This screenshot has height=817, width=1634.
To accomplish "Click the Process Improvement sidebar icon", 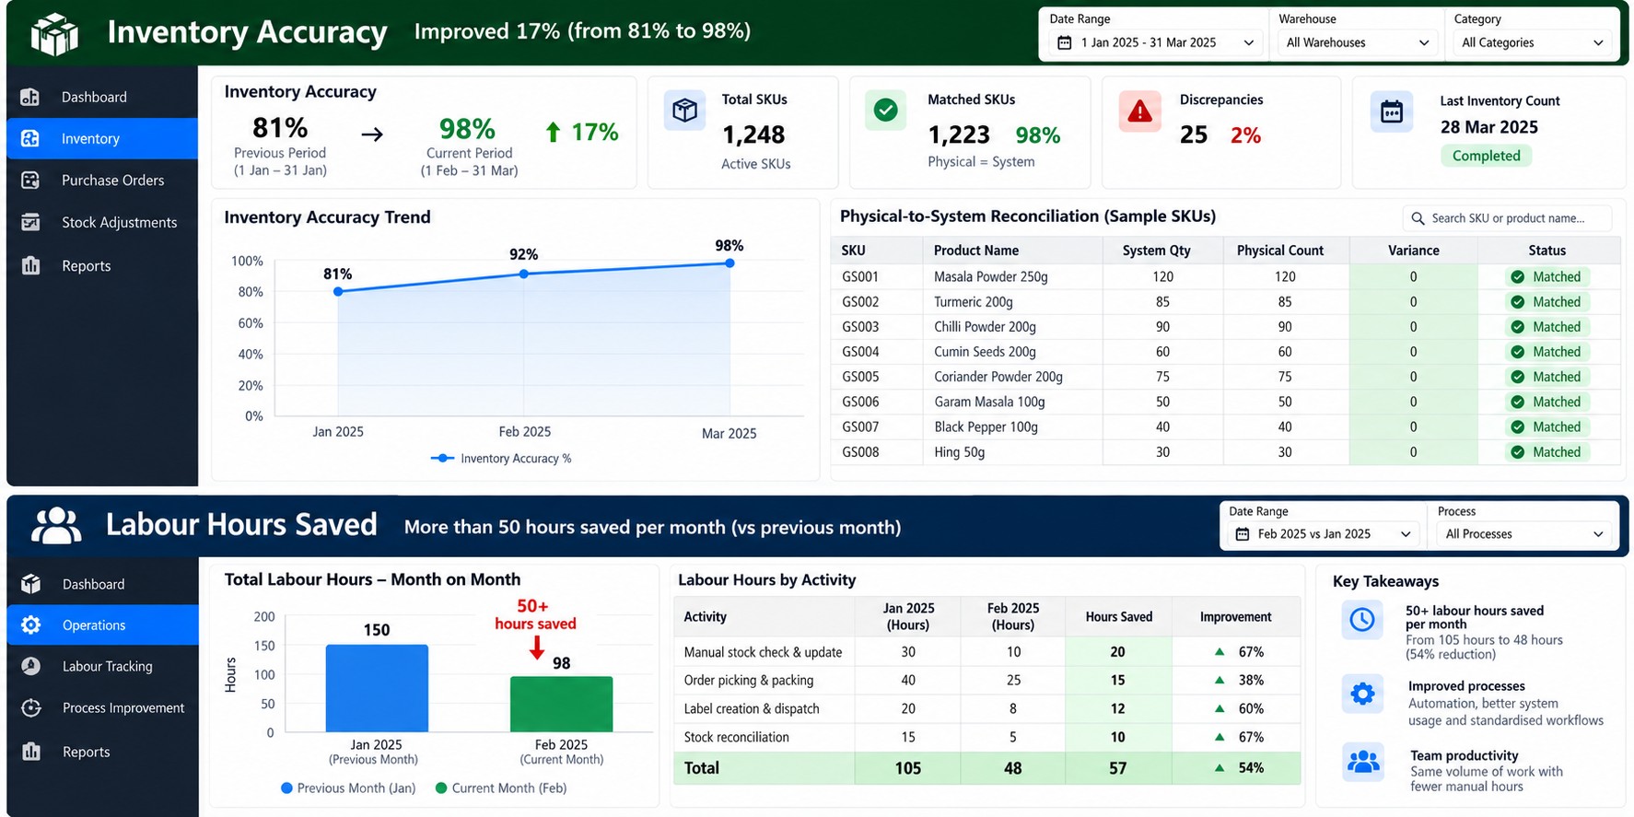I will [x=30, y=707].
